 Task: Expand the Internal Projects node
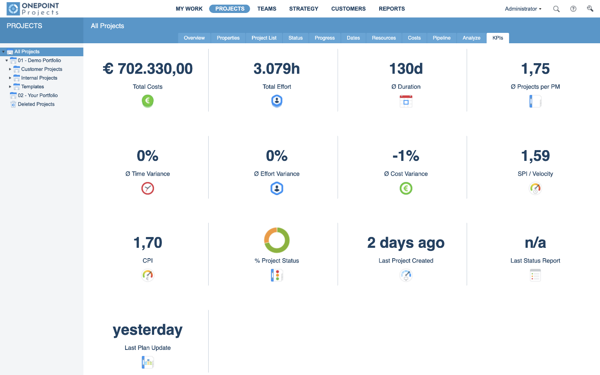coord(10,78)
